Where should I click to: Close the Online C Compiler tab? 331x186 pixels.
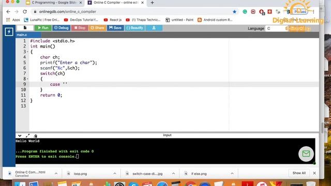click(x=143, y=3)
